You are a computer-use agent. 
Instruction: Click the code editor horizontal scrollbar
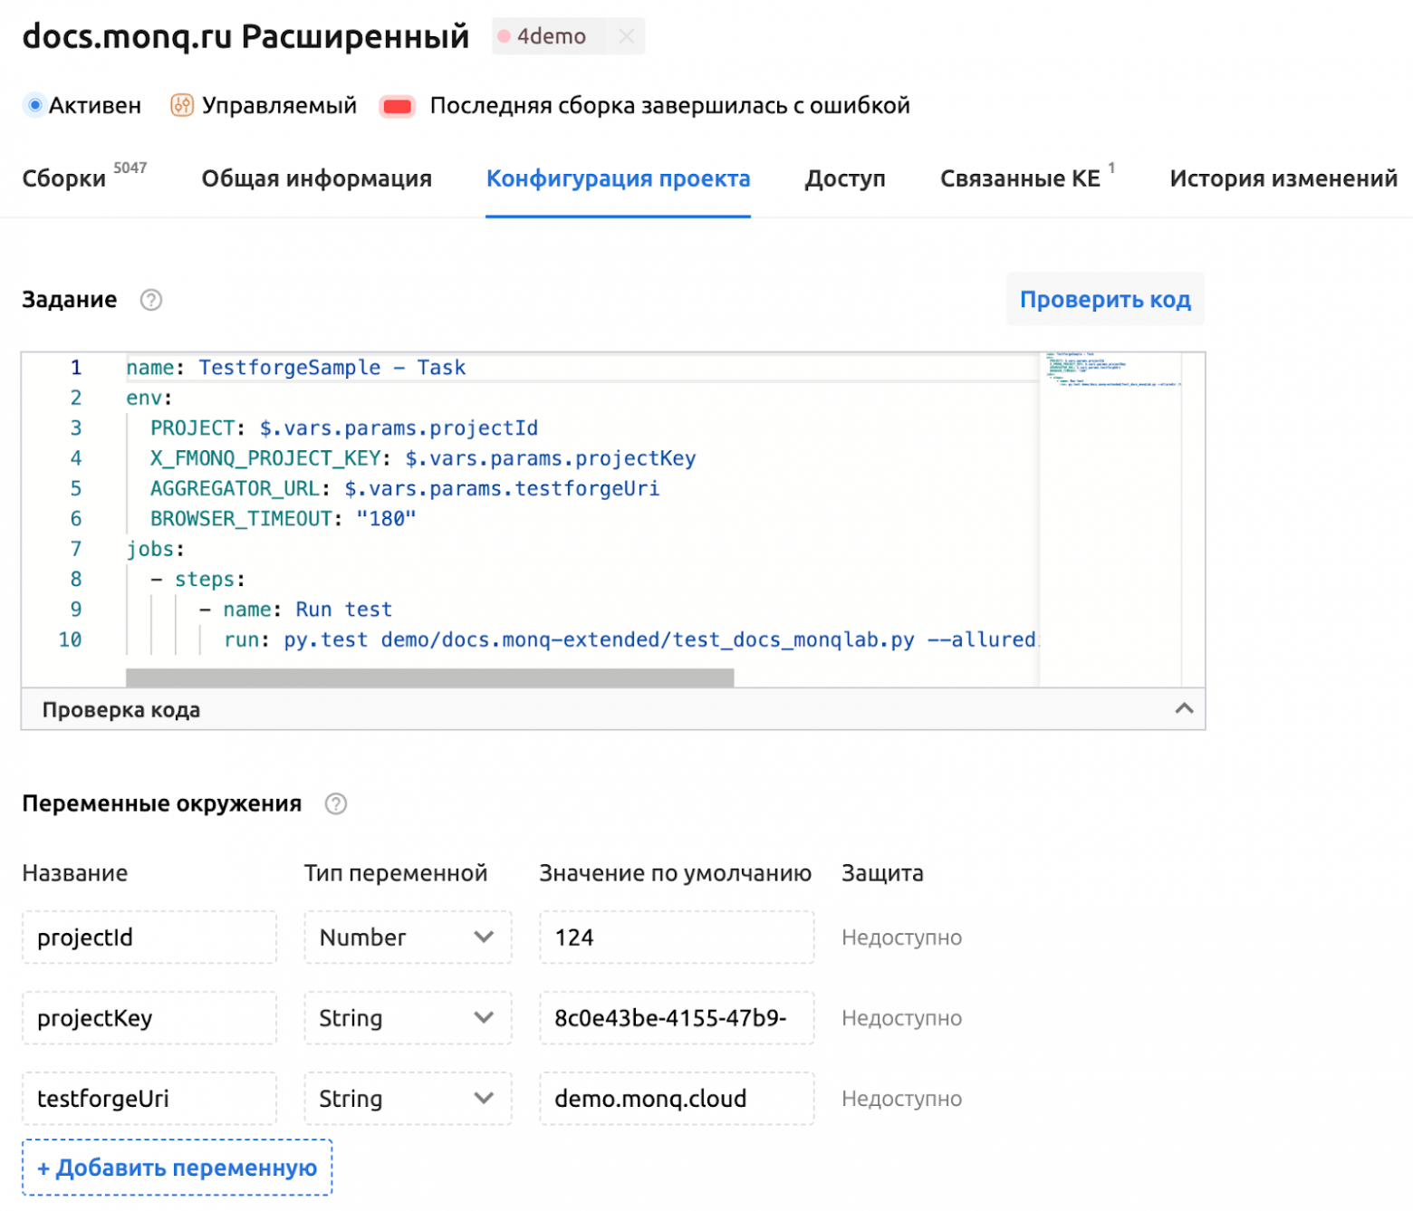[429, 678]
